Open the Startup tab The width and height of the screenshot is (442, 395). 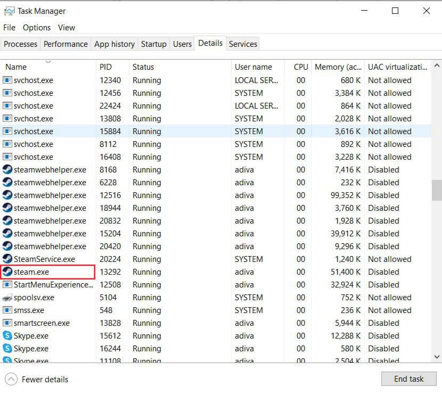[x=153, y=44]
